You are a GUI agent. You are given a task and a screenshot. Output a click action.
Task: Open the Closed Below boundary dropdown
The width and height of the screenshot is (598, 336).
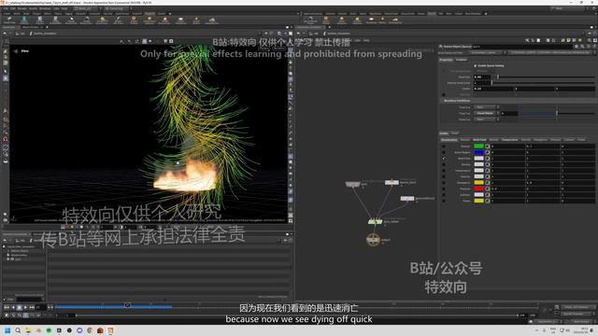click(485, 113)
